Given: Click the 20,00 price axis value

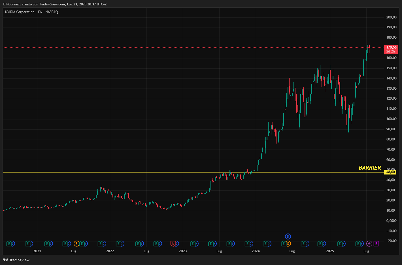Looking at the screenshot, I should 391,200.
